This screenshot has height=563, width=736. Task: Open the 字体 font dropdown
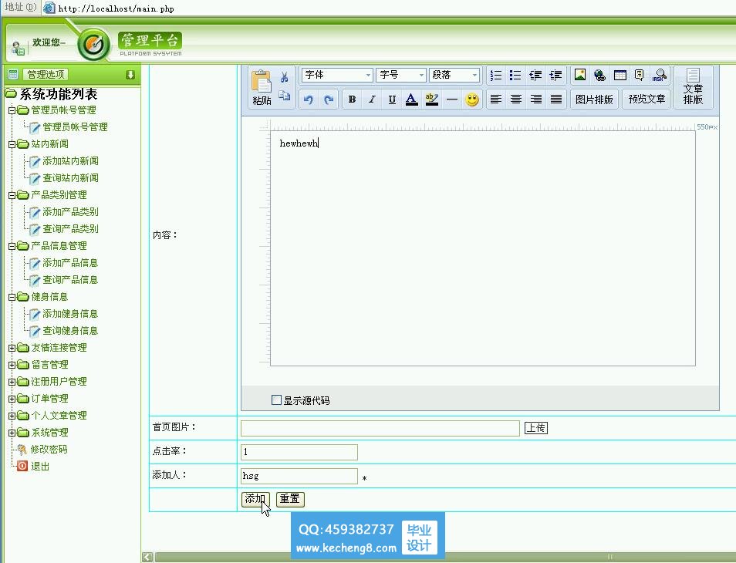(x=337, y=75)
